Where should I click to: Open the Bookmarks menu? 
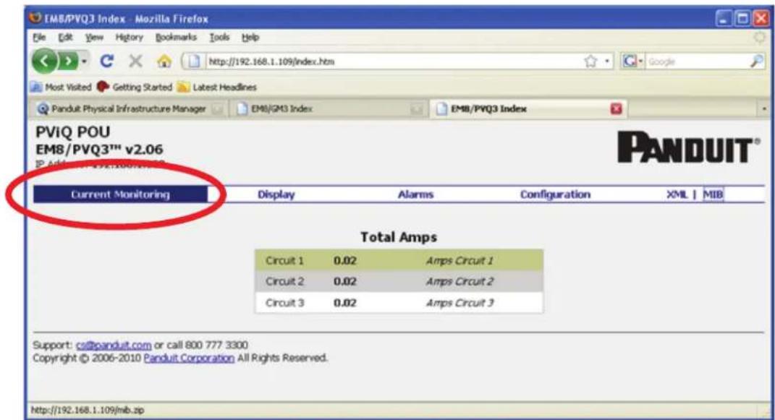coord(175,38)
